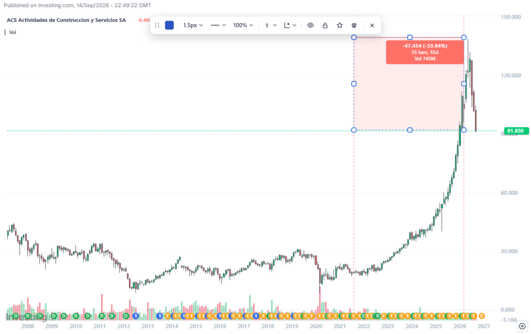Expand the T text options dropdown

pyautogui.click(x=271, y=25)
